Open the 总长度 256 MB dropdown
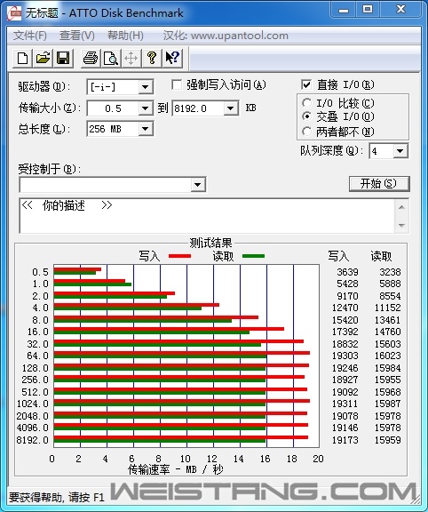428x512 pixels. pos(145,129)
